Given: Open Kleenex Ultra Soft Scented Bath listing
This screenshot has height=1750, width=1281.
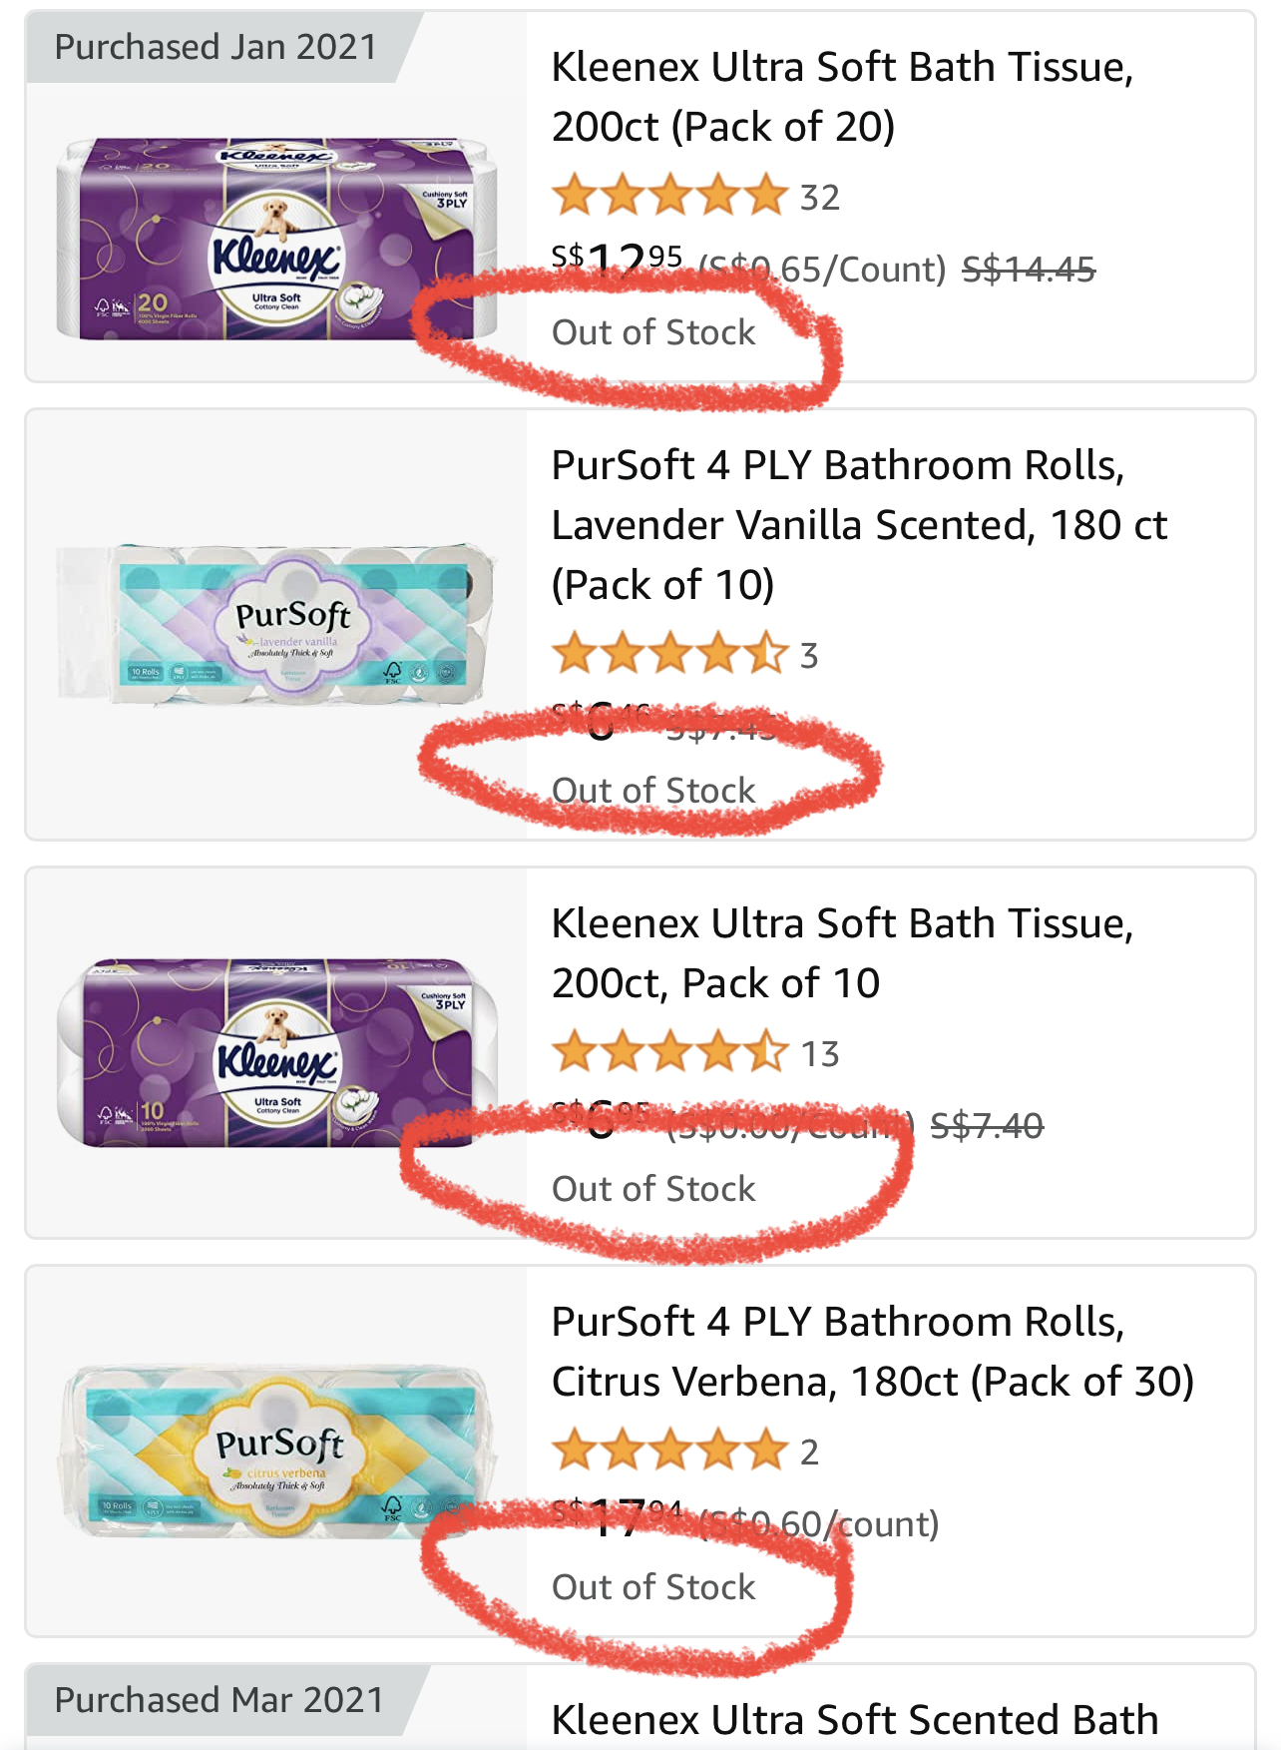Looking at the screenshot, I should 854,1720.
